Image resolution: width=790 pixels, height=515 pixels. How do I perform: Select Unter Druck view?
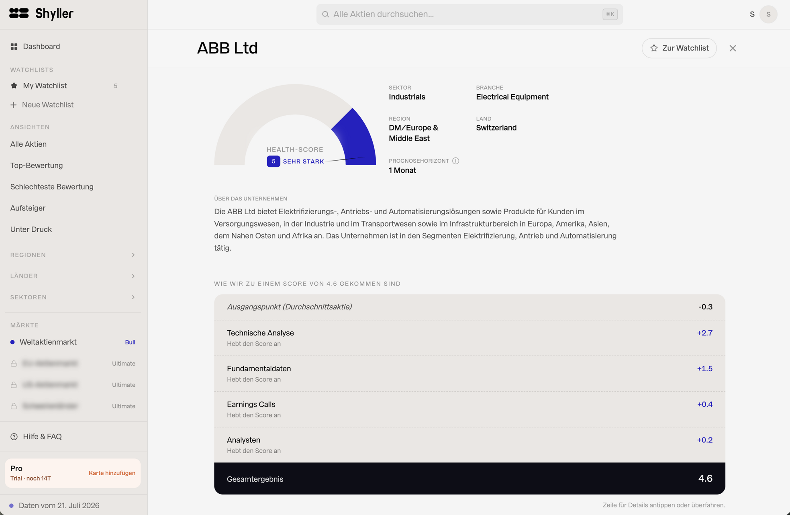pyautogui.click(x=73, y=229)
